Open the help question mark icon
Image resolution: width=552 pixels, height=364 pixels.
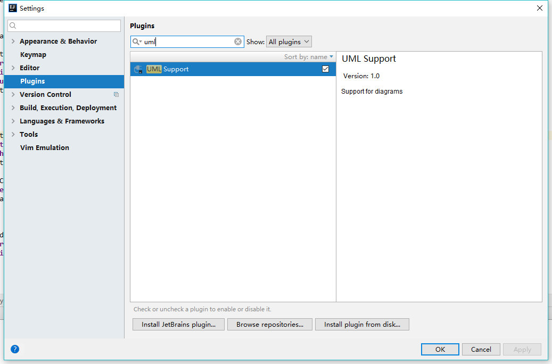[x=15, y=349]
